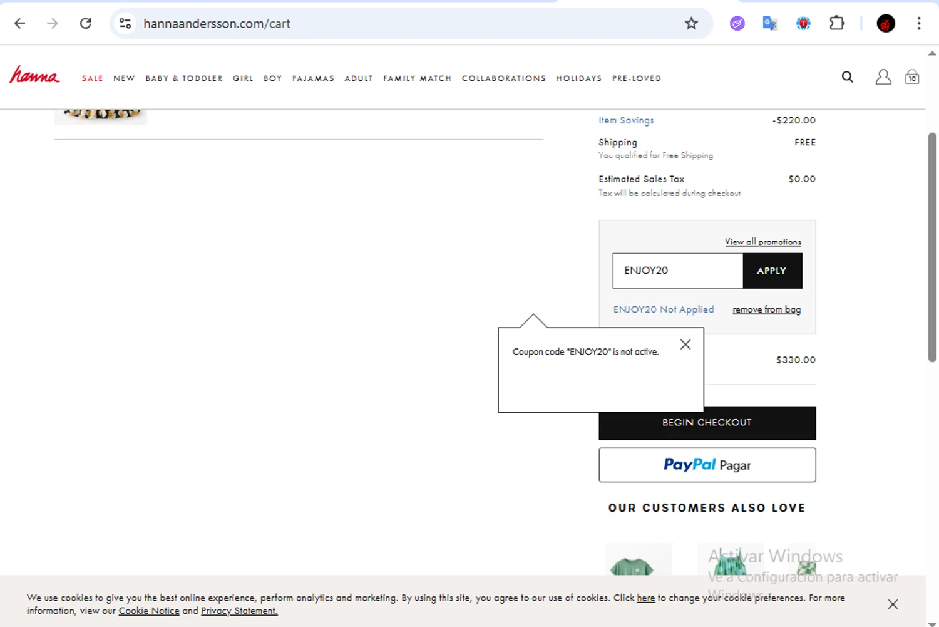Click BEGIN CHECKOUT button

click(x=707, y=423)
